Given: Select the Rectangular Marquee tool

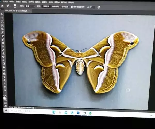Looking at the screenshot, I should (2, 18).
